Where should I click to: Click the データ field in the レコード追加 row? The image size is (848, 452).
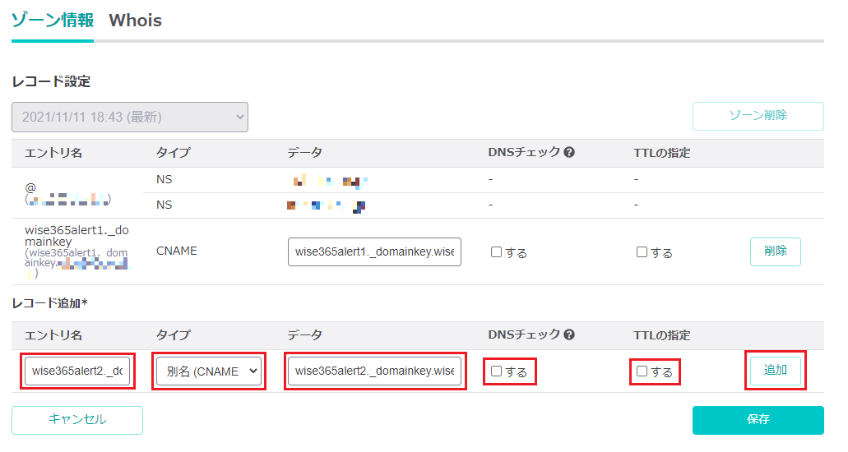374,371
